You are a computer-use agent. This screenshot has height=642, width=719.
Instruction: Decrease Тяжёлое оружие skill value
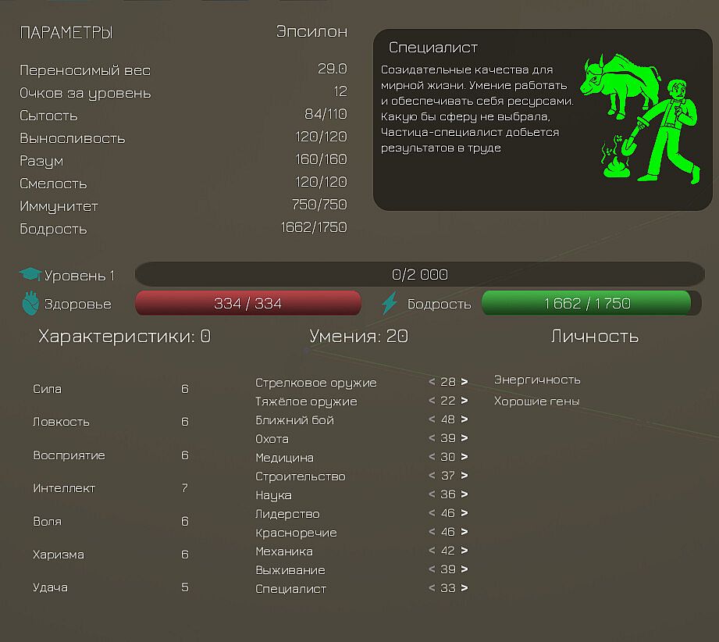[432, 400]
